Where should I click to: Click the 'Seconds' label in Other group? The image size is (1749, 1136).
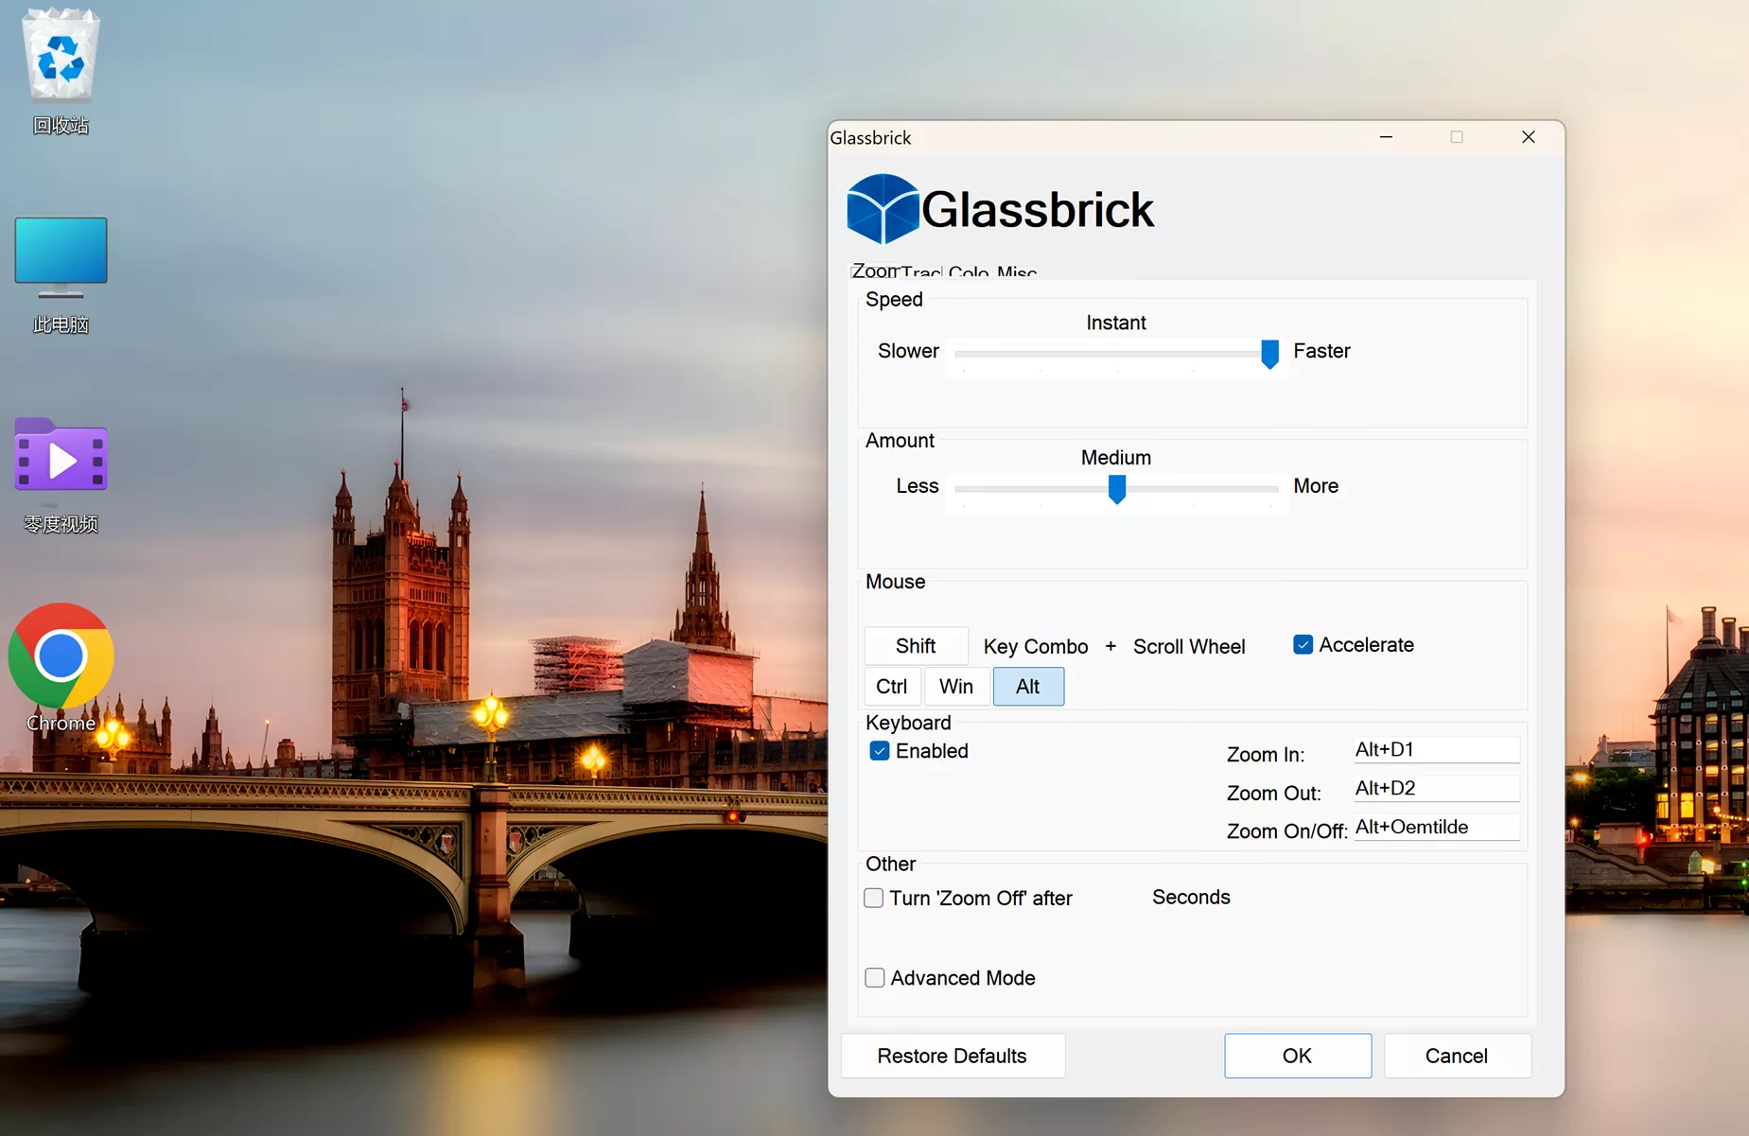point(1191,898)
